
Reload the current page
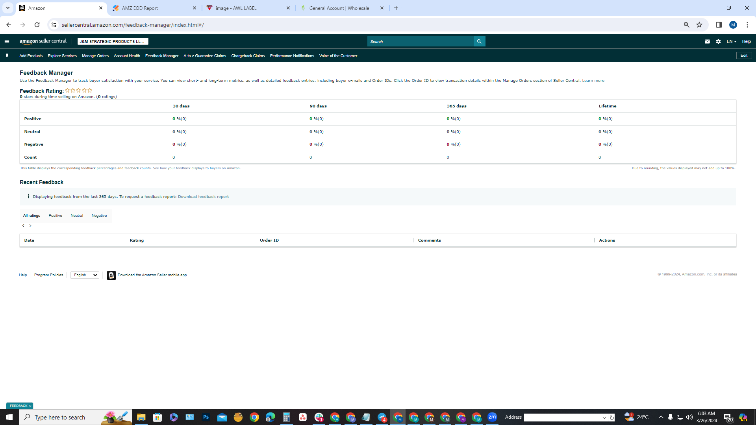tap(37, 25)
